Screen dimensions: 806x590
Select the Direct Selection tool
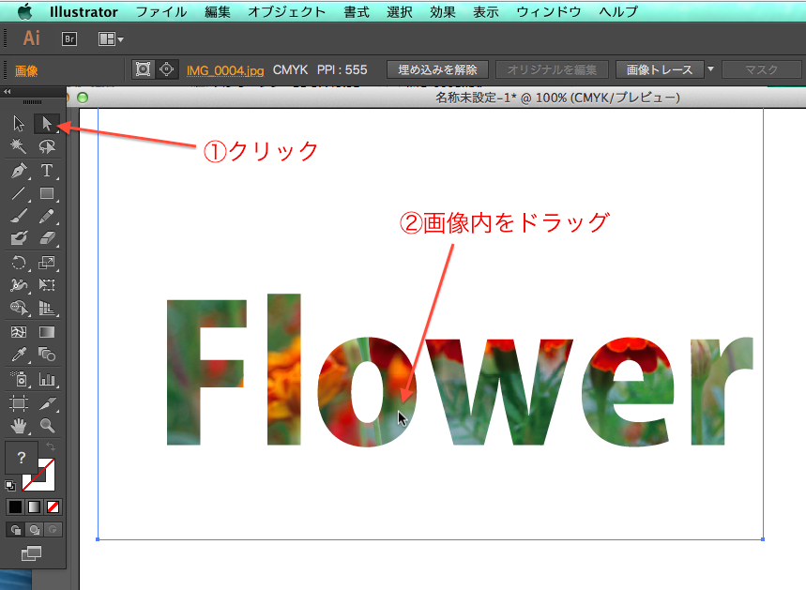coord(47,124)
